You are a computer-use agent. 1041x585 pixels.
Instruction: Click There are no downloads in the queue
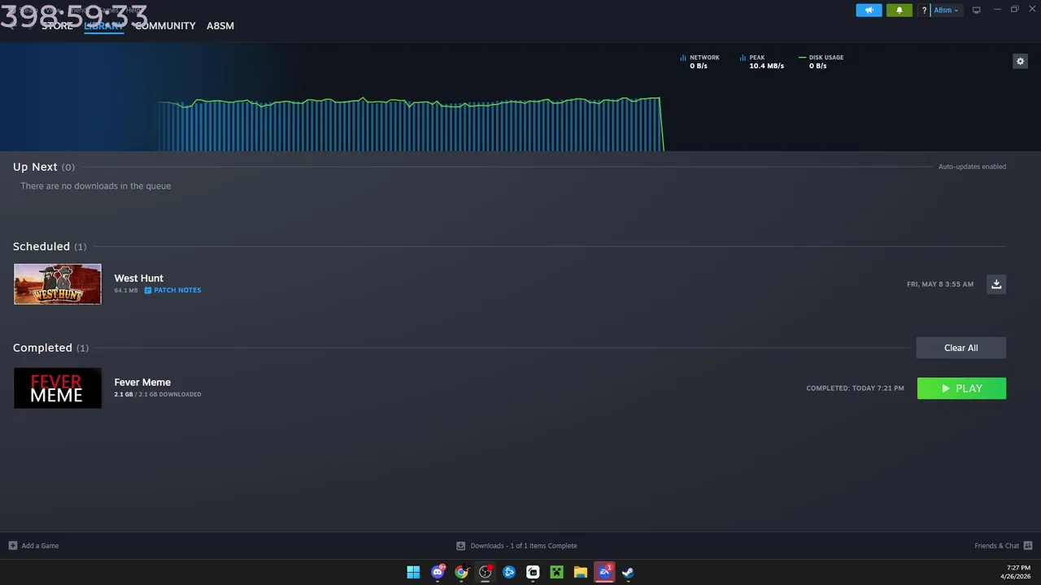point(96,186)
